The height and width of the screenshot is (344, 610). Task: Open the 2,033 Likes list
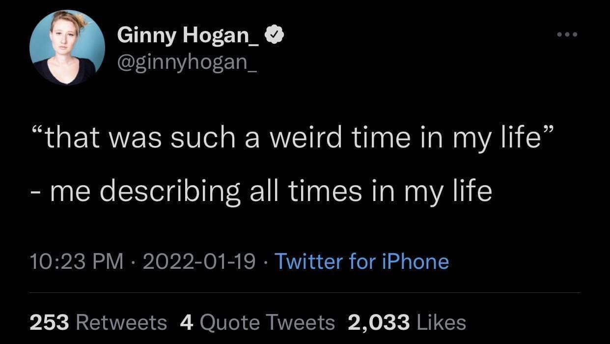pos(407,322)
